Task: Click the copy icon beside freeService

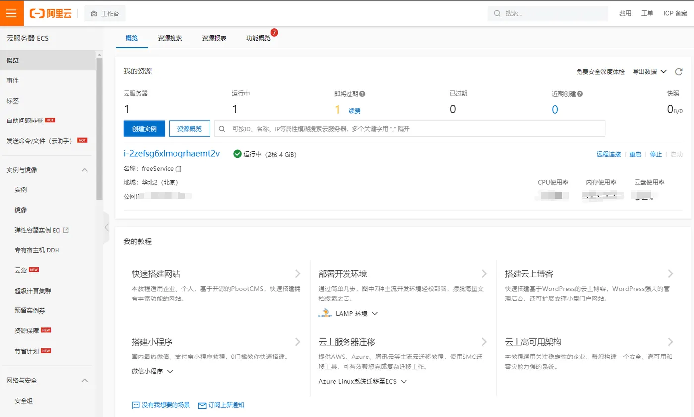Action: pyautogui.click(x=179, y=169)
